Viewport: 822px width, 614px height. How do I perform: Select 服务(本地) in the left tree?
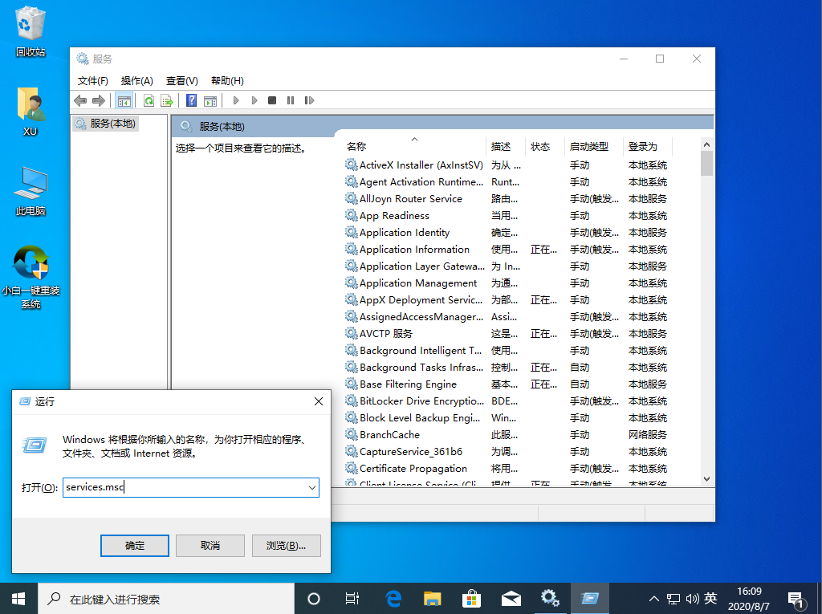(112, 124)
